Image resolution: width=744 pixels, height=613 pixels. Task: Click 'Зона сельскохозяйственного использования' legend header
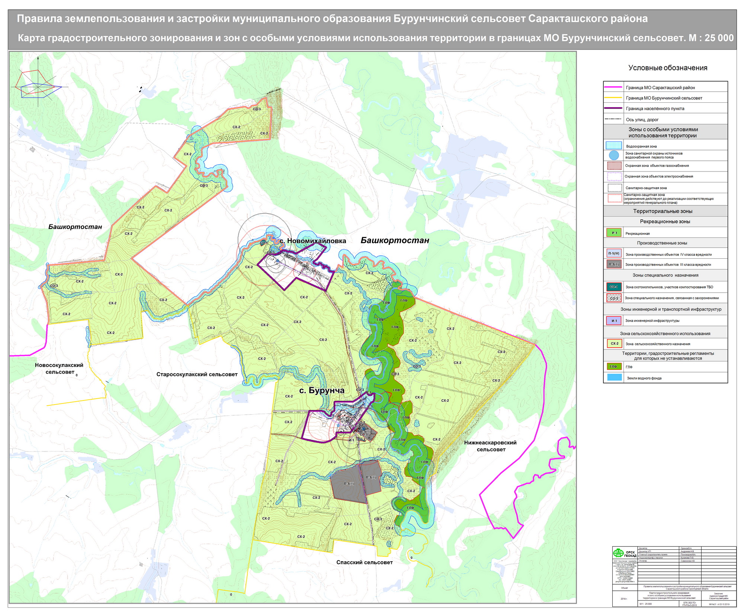click(x=665, y=333)
